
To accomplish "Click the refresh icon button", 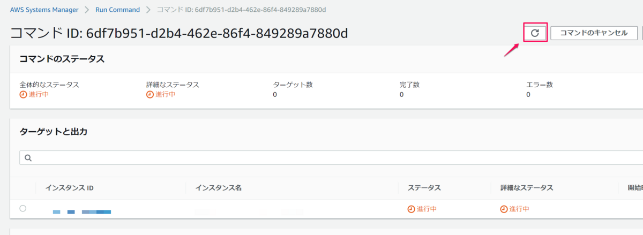I will point(535,33).
